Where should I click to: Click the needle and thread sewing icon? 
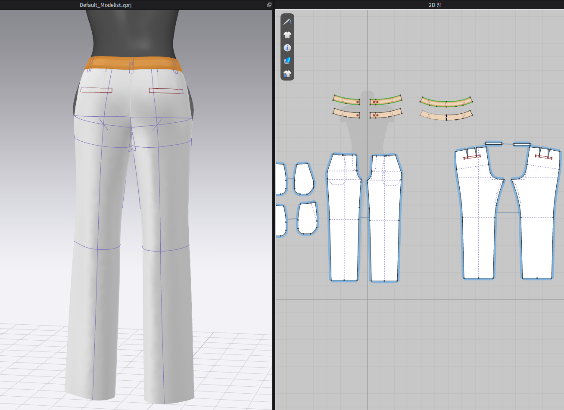click(x=287, y=22)
